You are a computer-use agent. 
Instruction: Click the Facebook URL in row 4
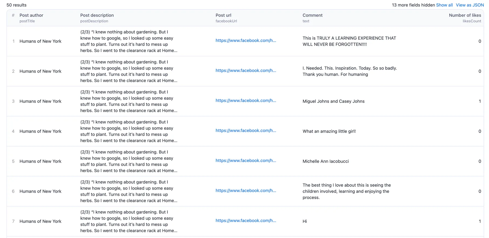click(x=246, y=131)
